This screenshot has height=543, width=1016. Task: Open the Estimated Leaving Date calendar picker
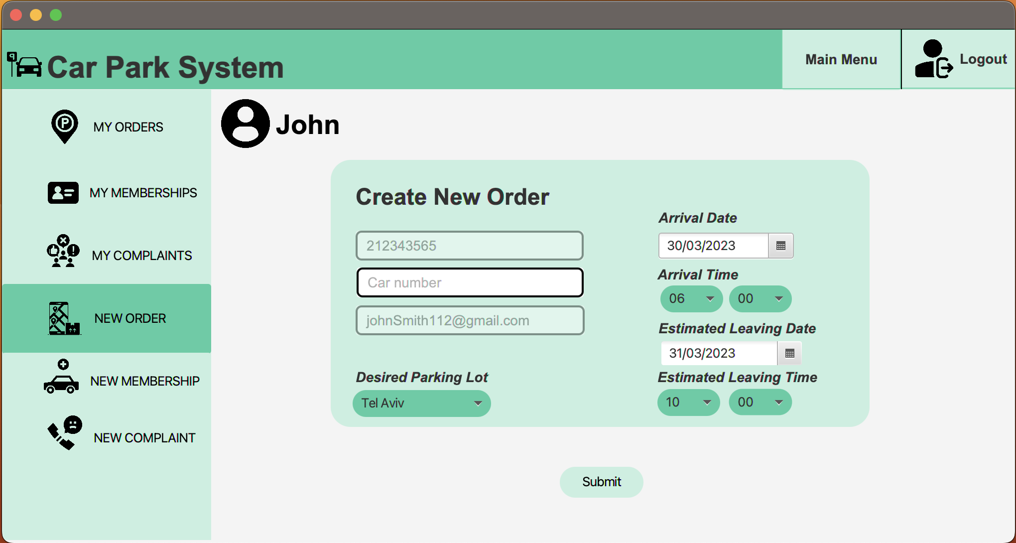[789, 353]
